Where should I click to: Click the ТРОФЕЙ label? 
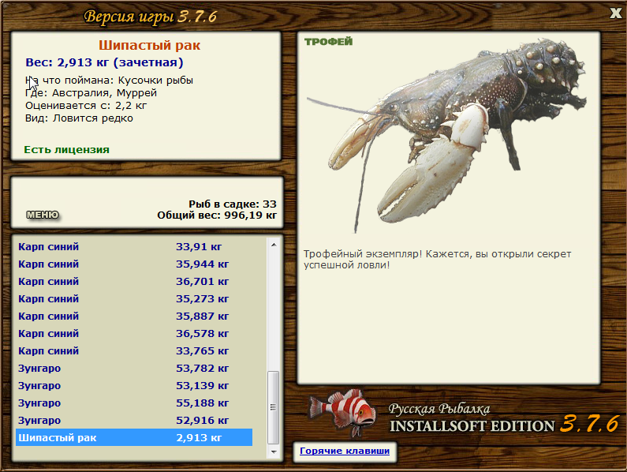coord(328,42)
